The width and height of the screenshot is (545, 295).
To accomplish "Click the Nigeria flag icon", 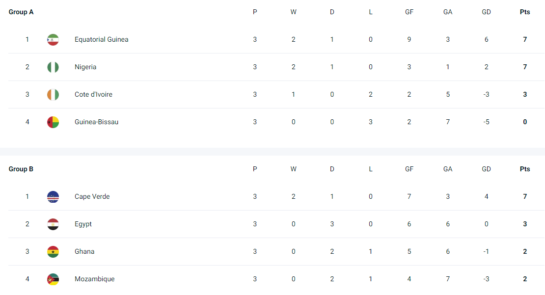I will tap(53, 67).
